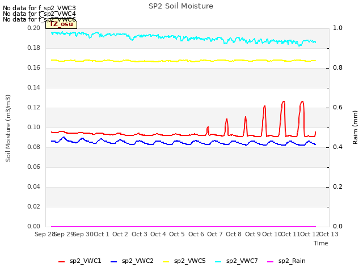Click the 0.12 left axis tick label

coord(34,108)
